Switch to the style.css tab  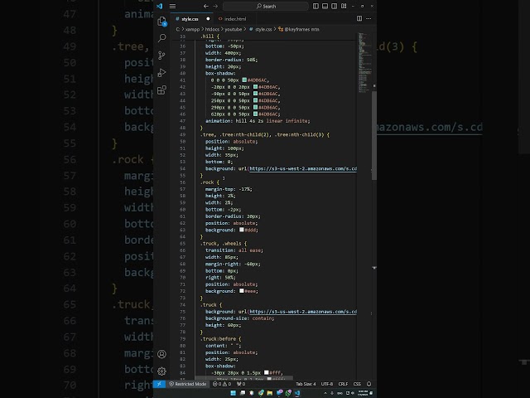[190, 19]
